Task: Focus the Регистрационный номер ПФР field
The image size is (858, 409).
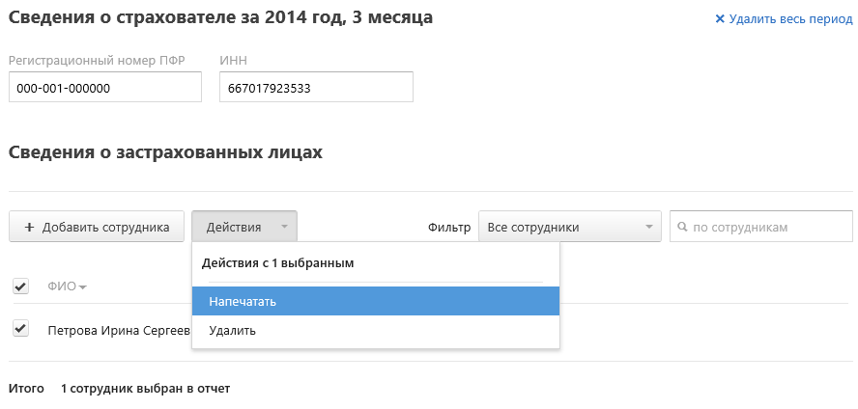Action: (x=104, y=88)
